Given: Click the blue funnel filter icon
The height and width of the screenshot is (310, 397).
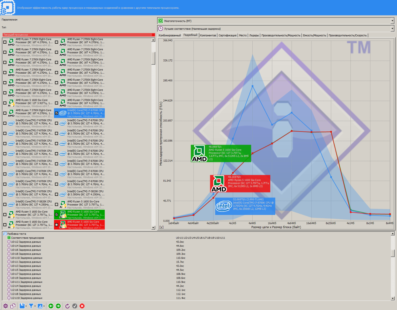Looking at the screenshot, I should tap(31, 306).
